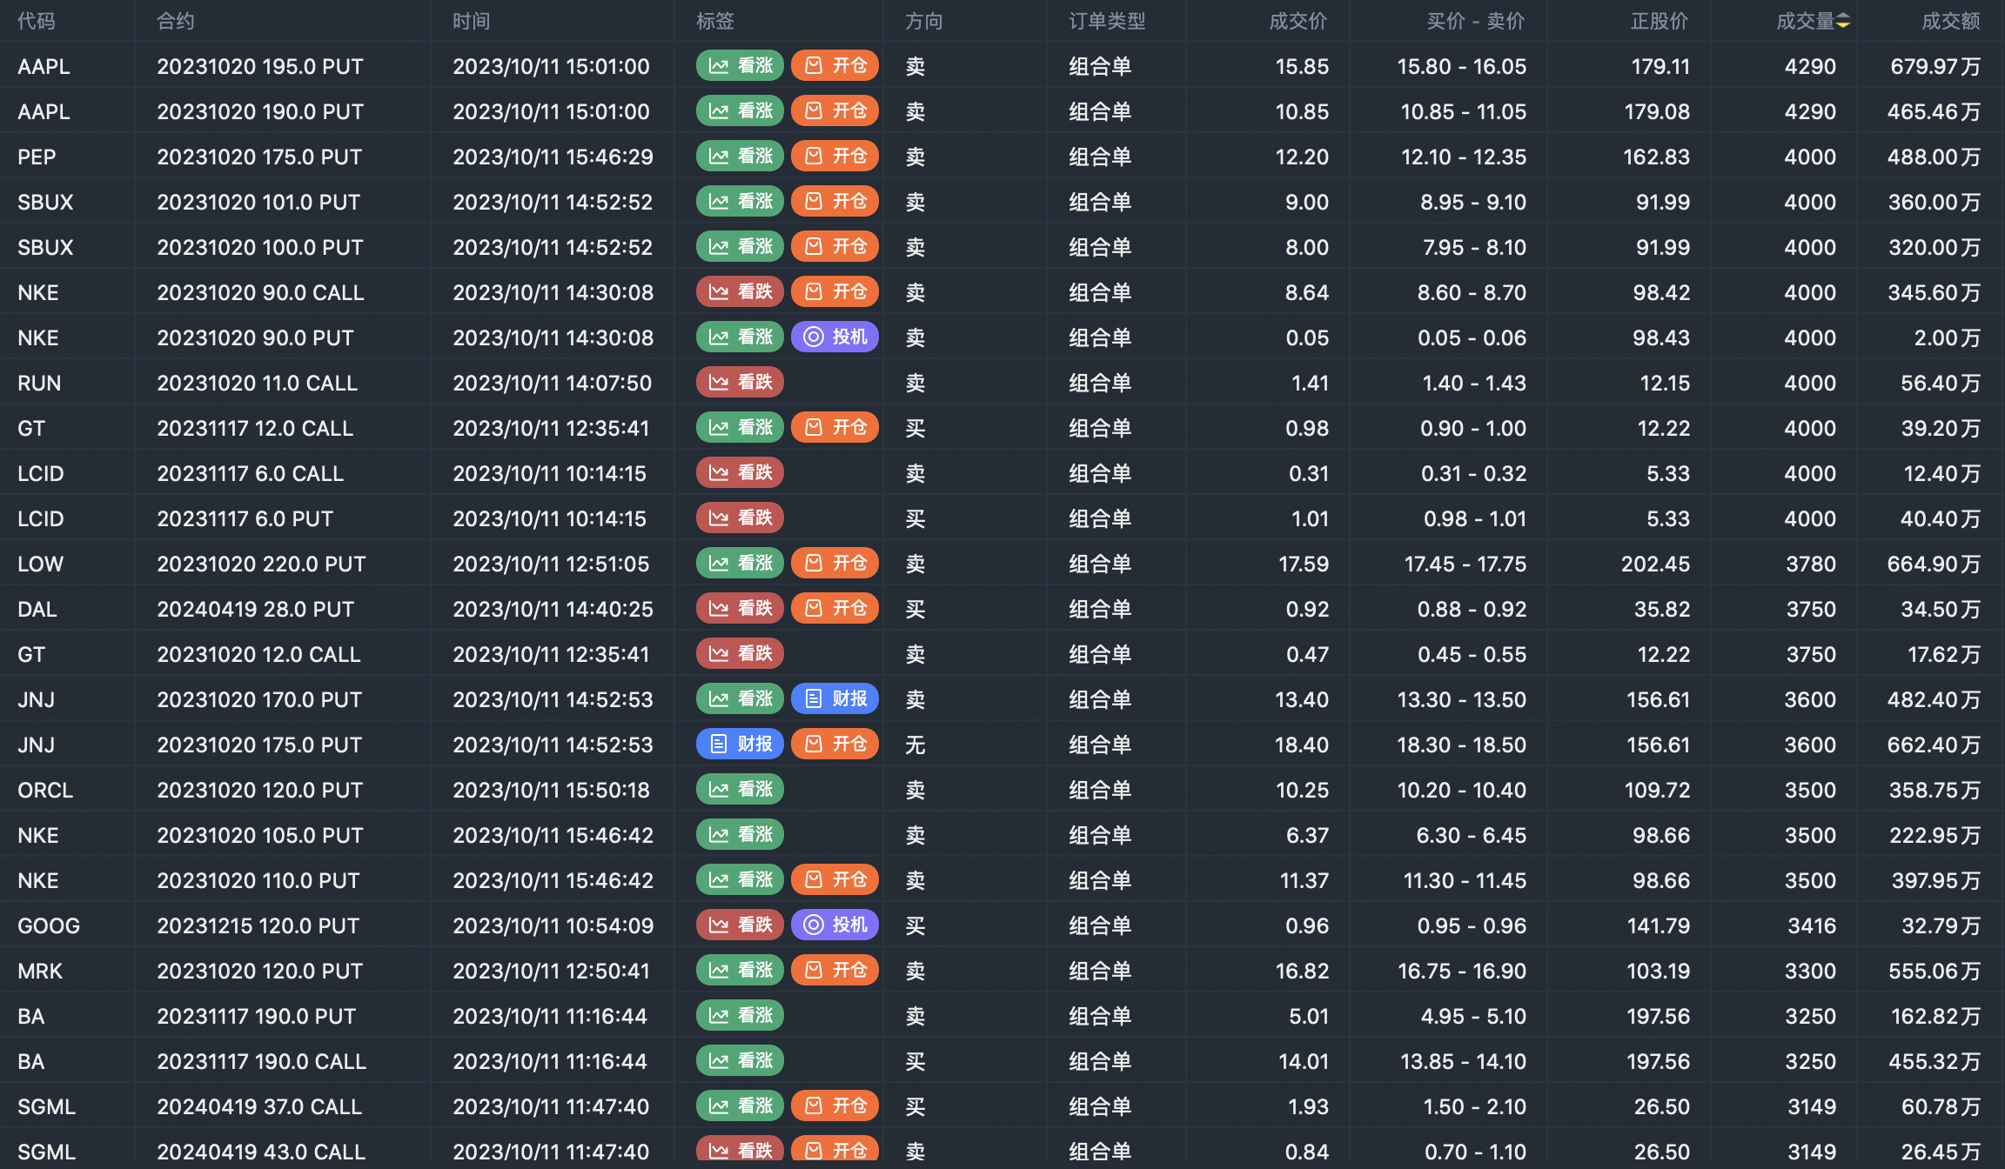
Task: Click the 679.97万 turnover value
Action: 1935,66
